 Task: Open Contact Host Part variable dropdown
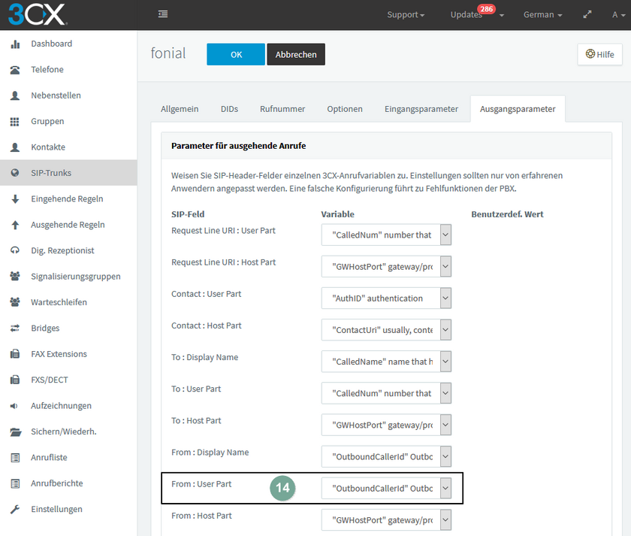tap(386, 330)
